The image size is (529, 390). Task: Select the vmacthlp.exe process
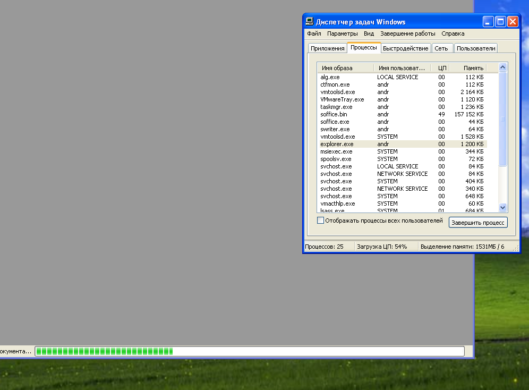pyautogui.click(x=403, y=204)
